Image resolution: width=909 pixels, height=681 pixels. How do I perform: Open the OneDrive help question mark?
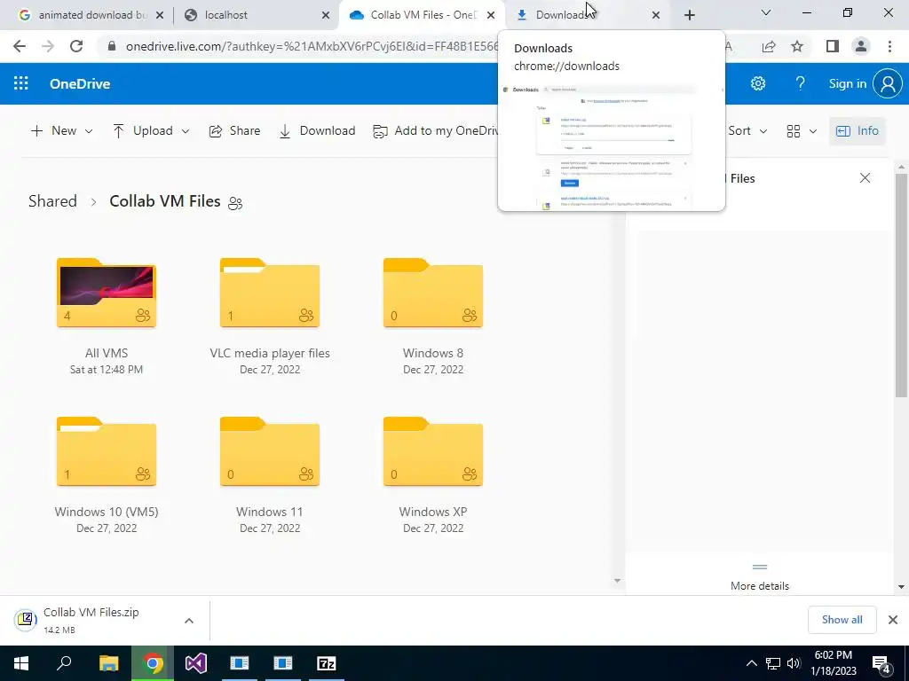[x=800, y=83]
